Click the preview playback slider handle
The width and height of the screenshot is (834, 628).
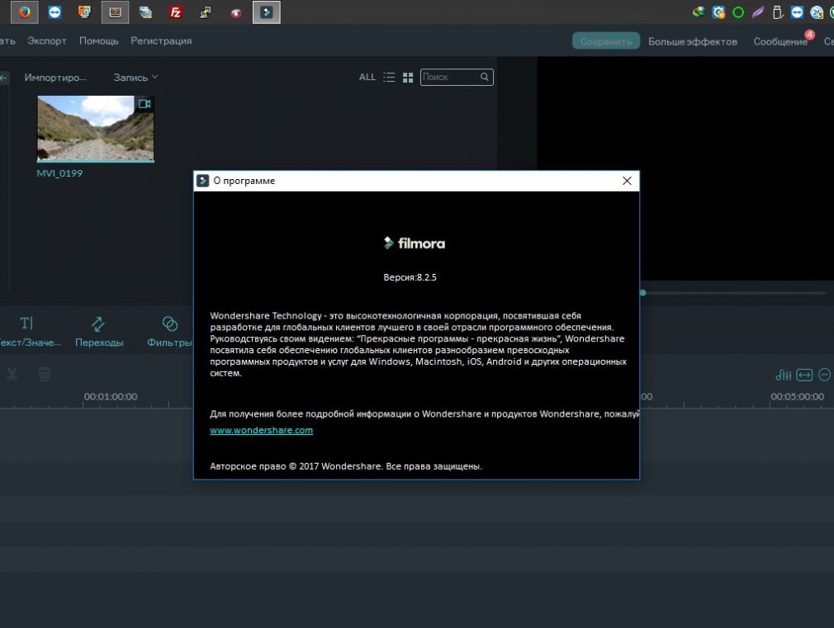(x=642, y=293)
